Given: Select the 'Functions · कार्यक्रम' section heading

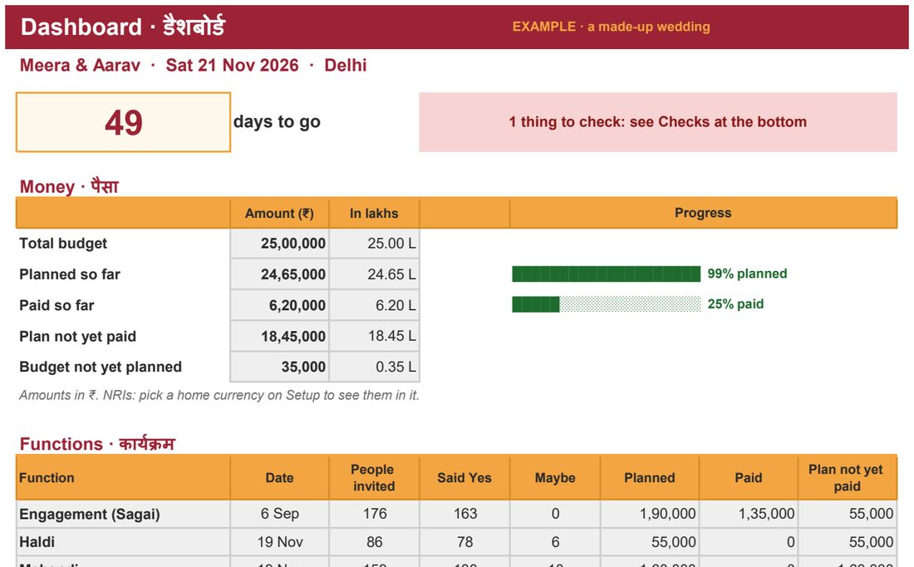Looking at the screenshot, I should [97, 444].
